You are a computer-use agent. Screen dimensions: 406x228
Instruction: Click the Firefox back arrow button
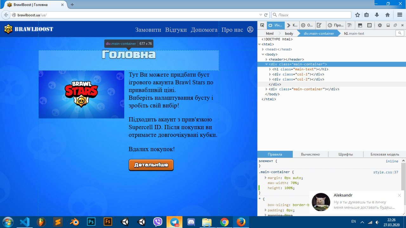point(6,15)
